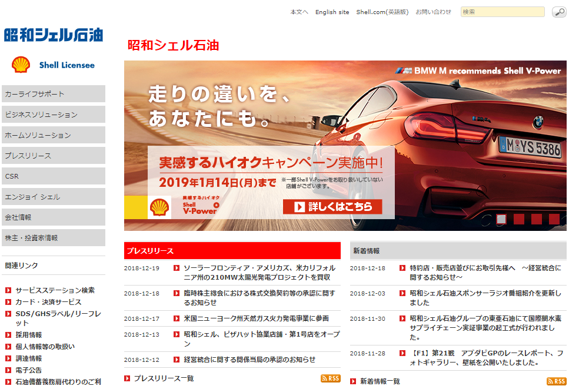Viewport: 569px width, 386px height.
Task: Click red arrow icon beside 採用情報
Action: (8, 335)
